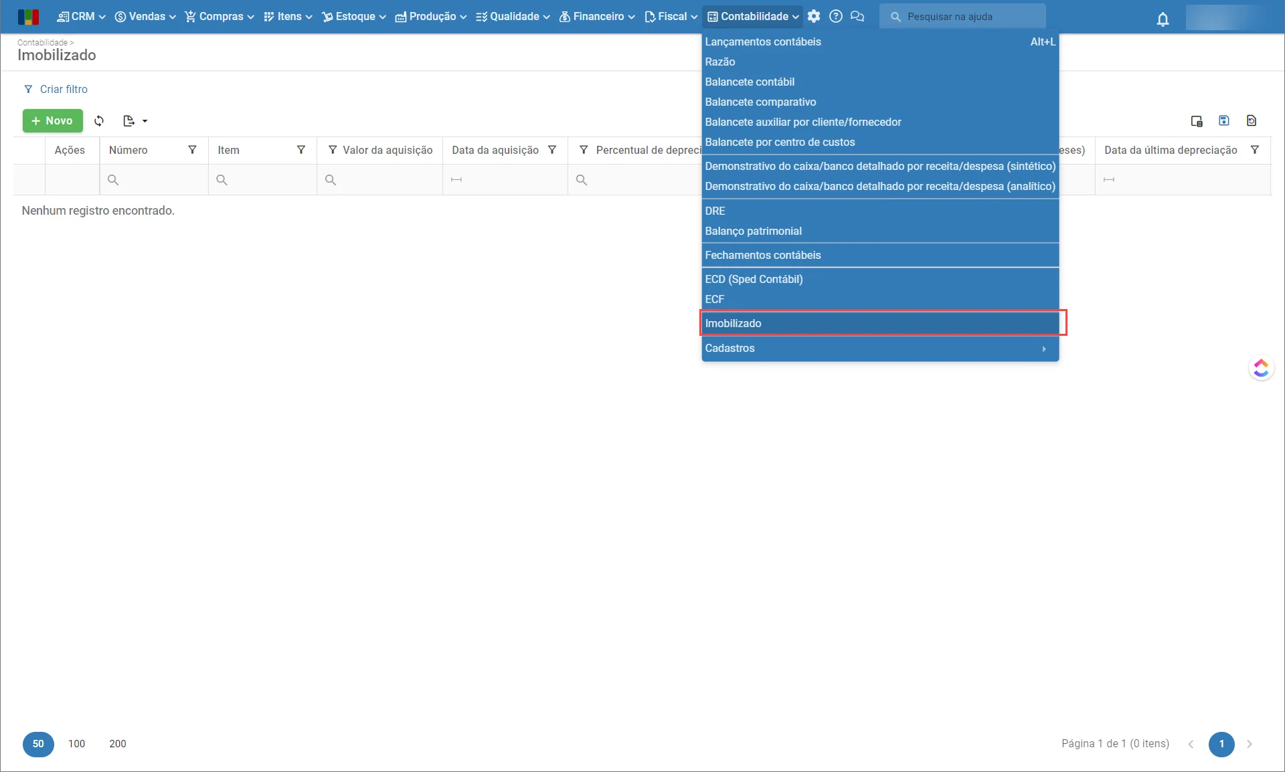Open the floating ClickUp widget icon
The image size is (1285, 772).
(1261, 368)
